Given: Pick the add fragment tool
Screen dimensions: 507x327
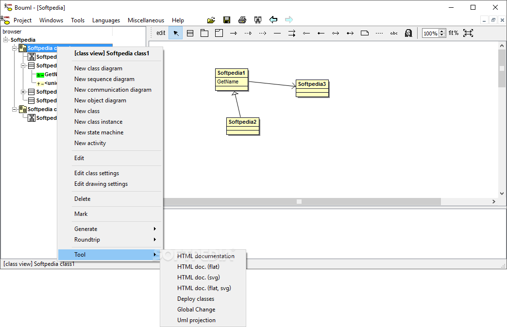Looking at the screenshot, I should click(219, 33).
